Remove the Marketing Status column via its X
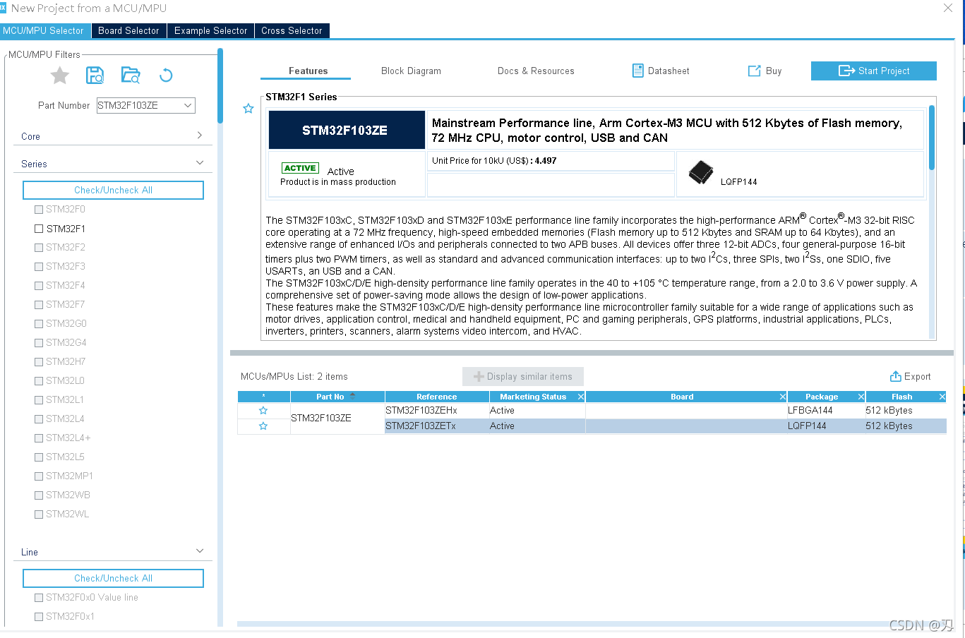The width and height of the screenshot is (965, 638). pyautogui.click(x=581, y=397)
